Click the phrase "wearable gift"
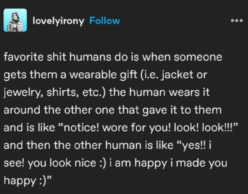Viewport: 248px width, 194px height. click(x=103, y=75)
